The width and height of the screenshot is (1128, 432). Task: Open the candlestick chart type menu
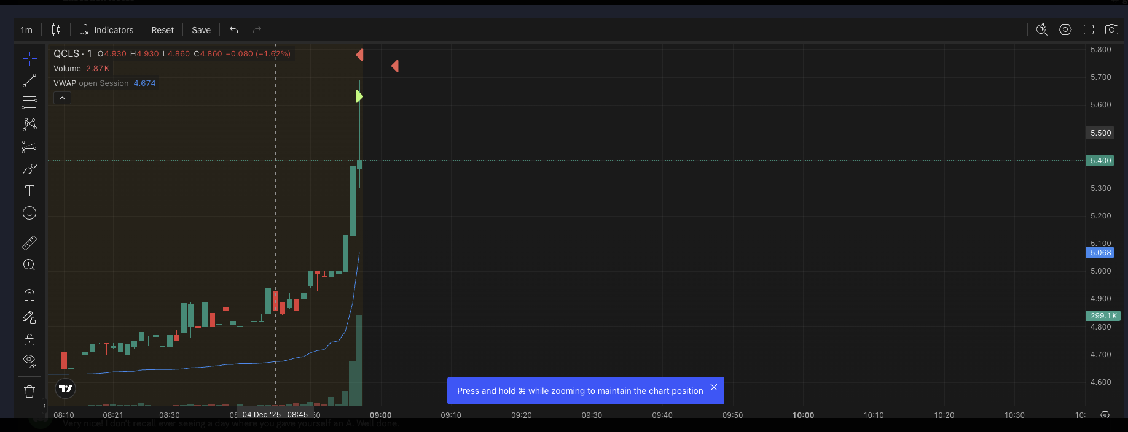(x=56, y=29)
